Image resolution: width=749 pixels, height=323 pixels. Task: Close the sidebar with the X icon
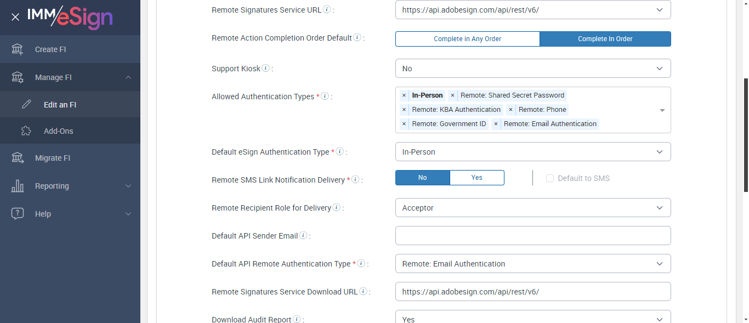pos(15,17)
